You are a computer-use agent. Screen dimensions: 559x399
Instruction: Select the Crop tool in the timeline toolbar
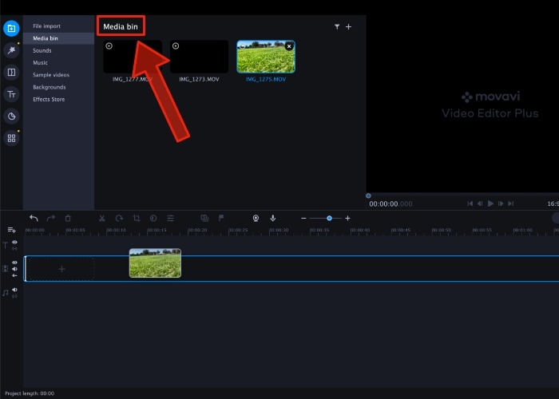pos(137,218)
